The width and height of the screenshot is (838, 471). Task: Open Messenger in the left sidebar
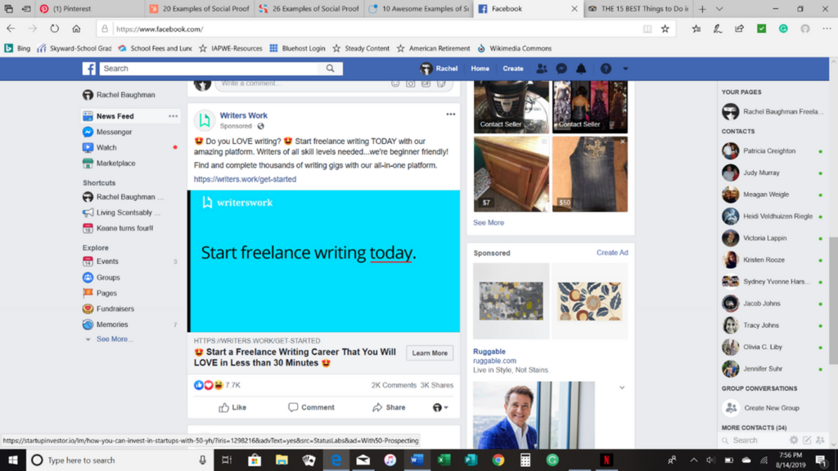[114, 132]
